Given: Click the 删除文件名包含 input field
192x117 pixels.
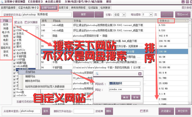Looking at the screenshot, I should tap(84, 111).
